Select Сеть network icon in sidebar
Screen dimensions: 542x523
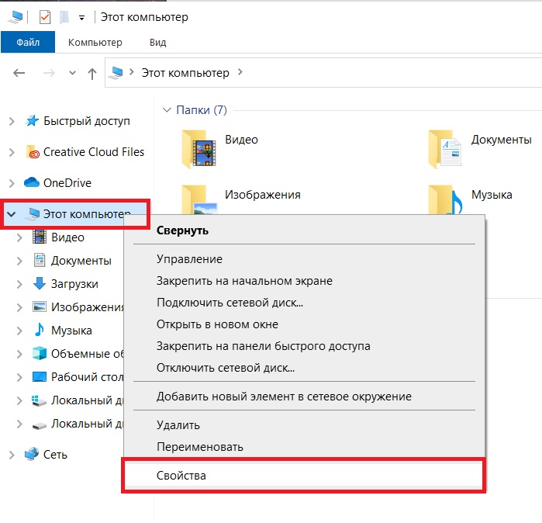tap(32, 454)
